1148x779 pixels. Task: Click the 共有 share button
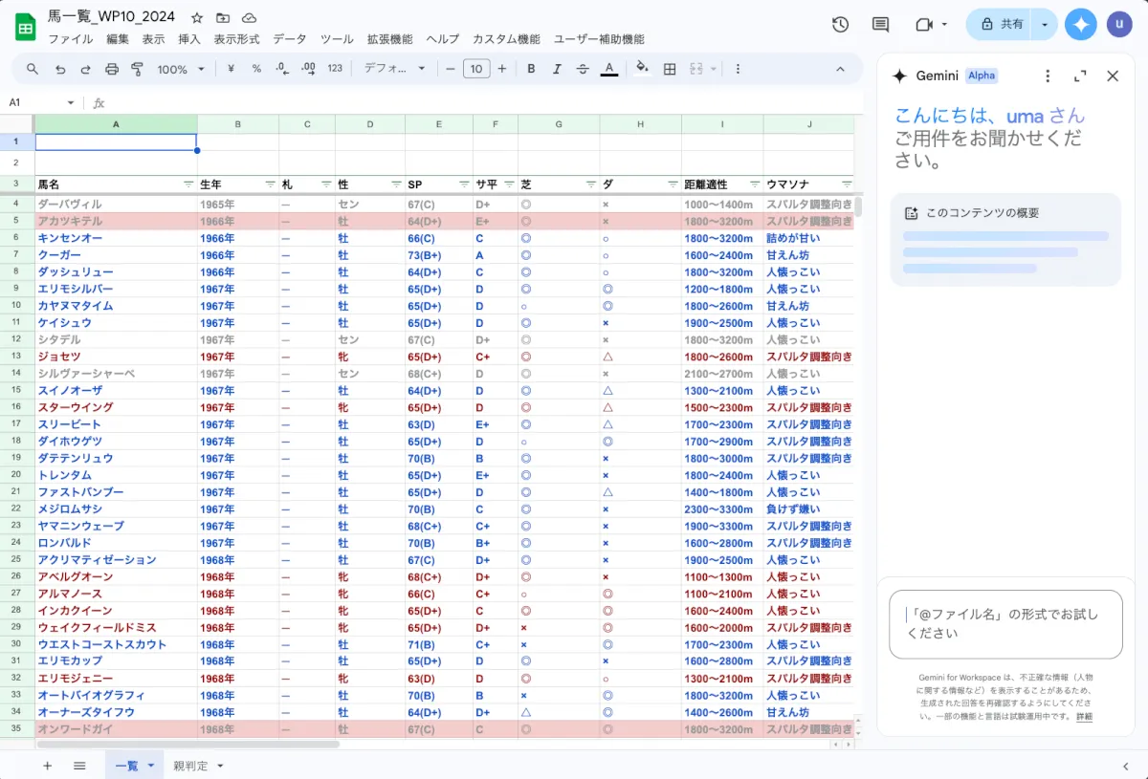point(1001,25)
